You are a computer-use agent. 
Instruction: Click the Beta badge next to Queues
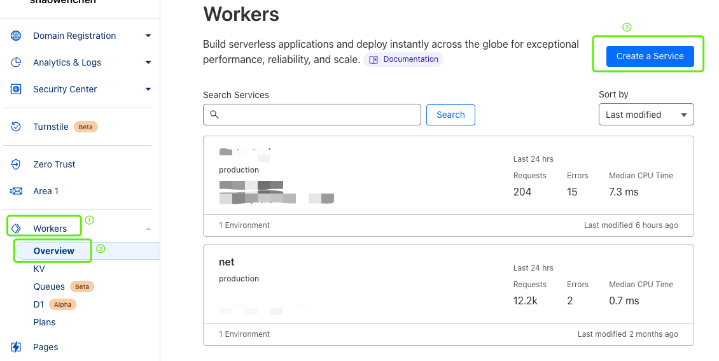tap(82, 287)
